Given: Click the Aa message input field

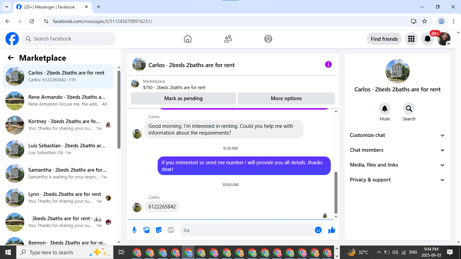Looking at the screenshot, I should pos(251,230).
